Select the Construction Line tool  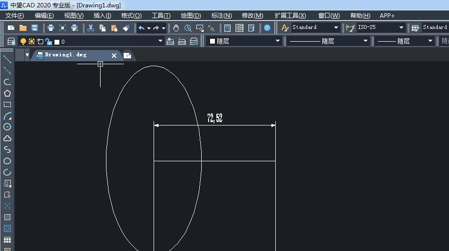(7, 71)
